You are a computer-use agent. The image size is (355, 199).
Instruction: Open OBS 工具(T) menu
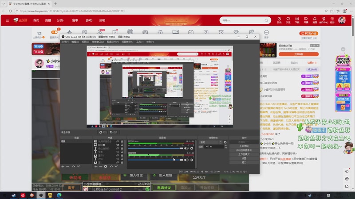tap(140, 42)
